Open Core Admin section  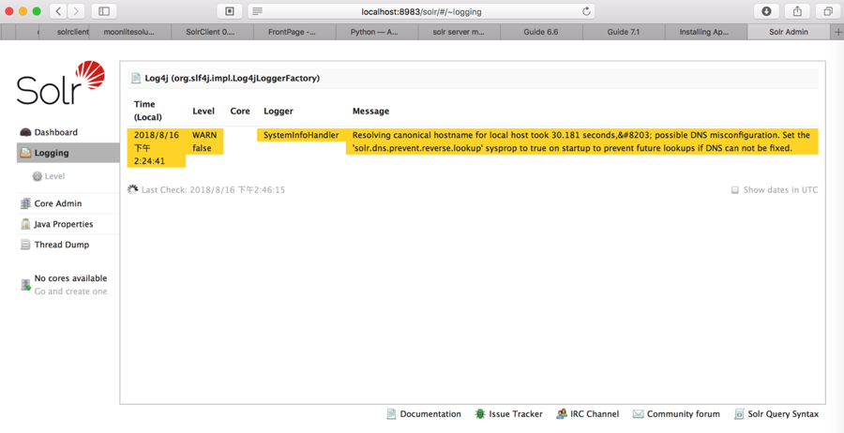pos(58,204)
